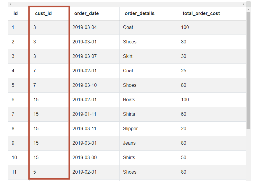Viewport: 264px width, 181px height.
Task: Select the id column header
Action: pos(15,13)
